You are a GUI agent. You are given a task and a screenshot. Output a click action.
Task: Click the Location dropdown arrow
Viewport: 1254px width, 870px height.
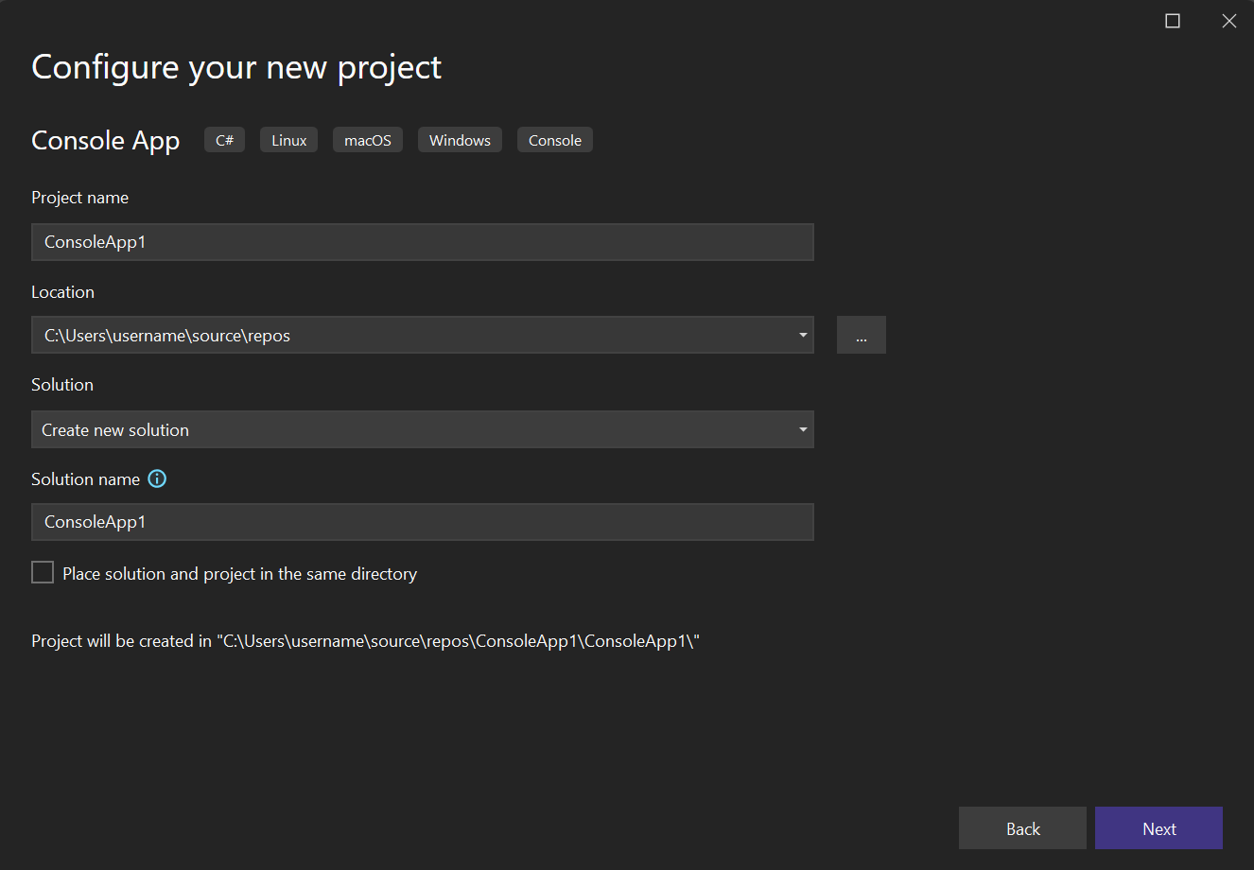(x=802, y=335)
